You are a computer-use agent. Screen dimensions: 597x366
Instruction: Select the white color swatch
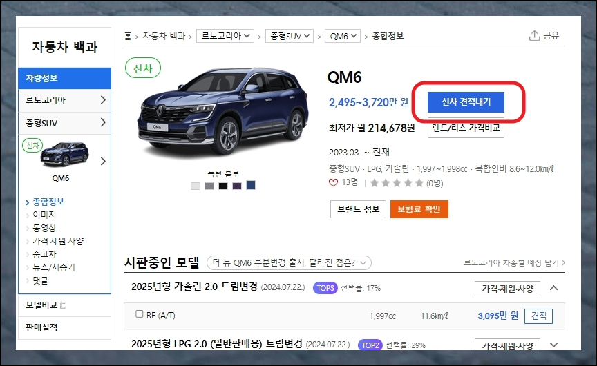tap(196, 186)
